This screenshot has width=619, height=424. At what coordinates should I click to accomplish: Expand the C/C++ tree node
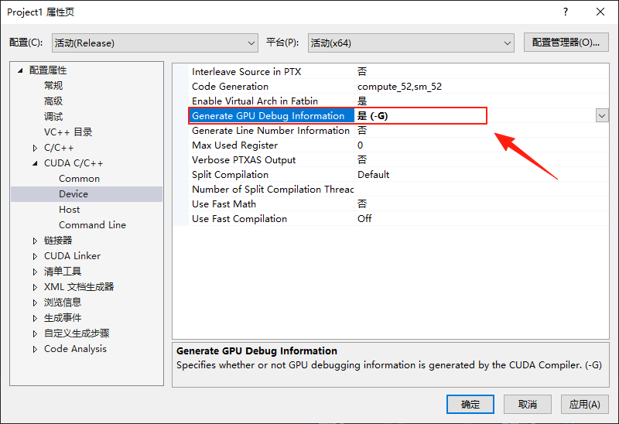coord(35,148)
